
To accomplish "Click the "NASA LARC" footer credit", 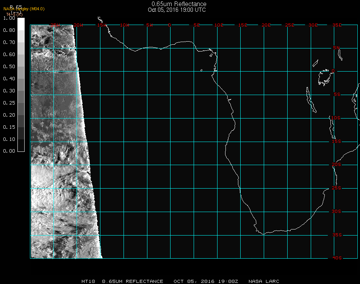I will point(264,281).
